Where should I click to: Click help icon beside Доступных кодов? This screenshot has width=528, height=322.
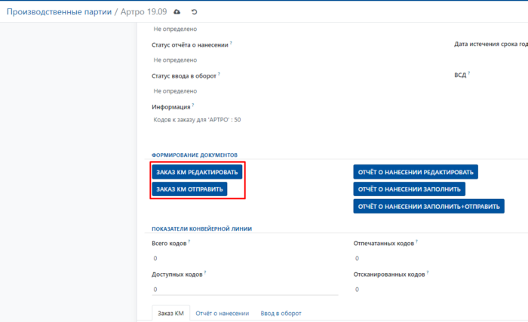pos(204,273)
